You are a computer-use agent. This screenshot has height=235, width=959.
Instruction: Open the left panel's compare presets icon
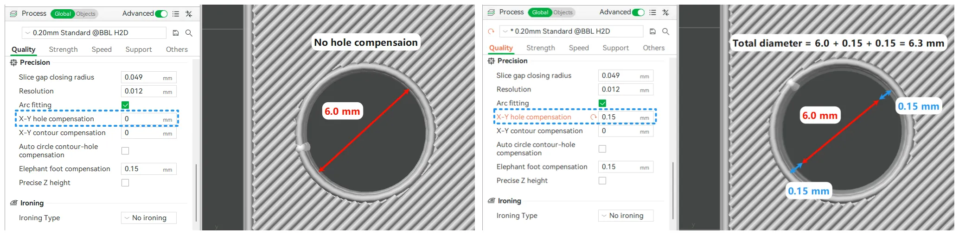(189, 14)
